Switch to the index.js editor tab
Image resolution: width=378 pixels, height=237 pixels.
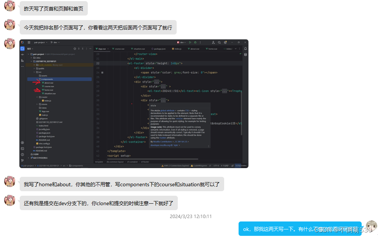pos(177,49)
